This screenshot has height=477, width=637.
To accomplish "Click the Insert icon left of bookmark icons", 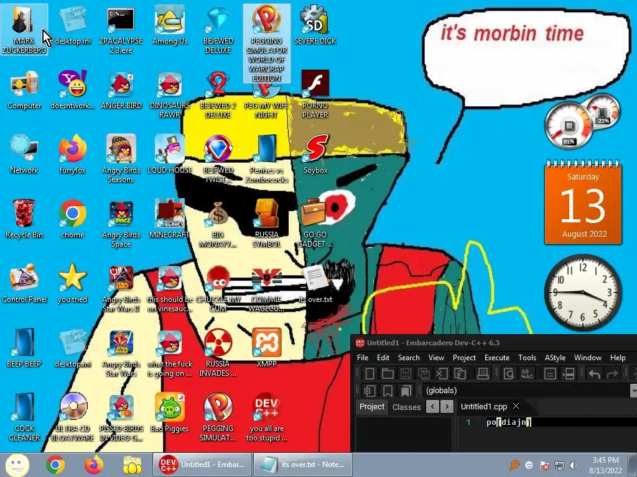I will 370,391.
